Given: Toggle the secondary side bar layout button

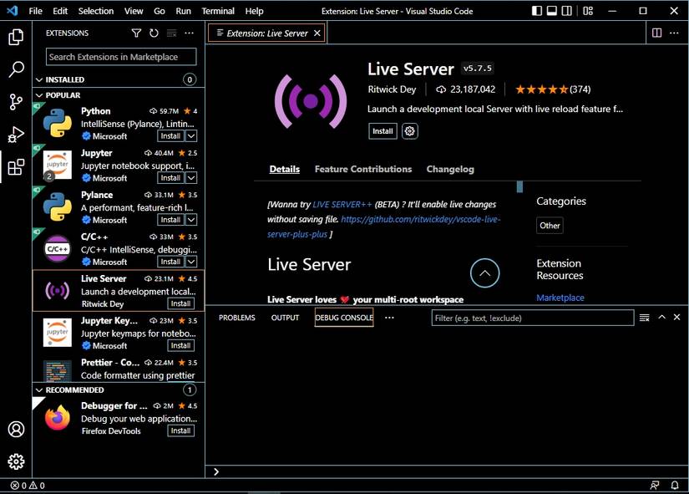Looking at the screenshot, I should coord(567,11).
